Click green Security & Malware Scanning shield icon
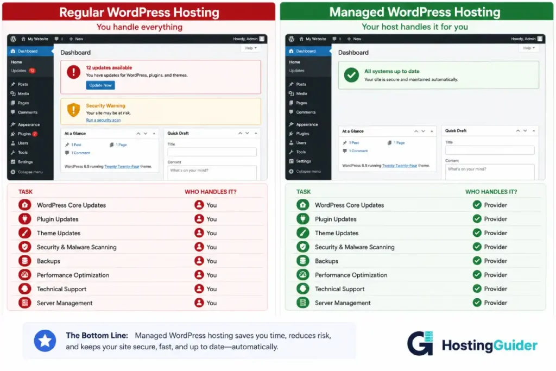 pyautogui.click(x=303, y=247)
